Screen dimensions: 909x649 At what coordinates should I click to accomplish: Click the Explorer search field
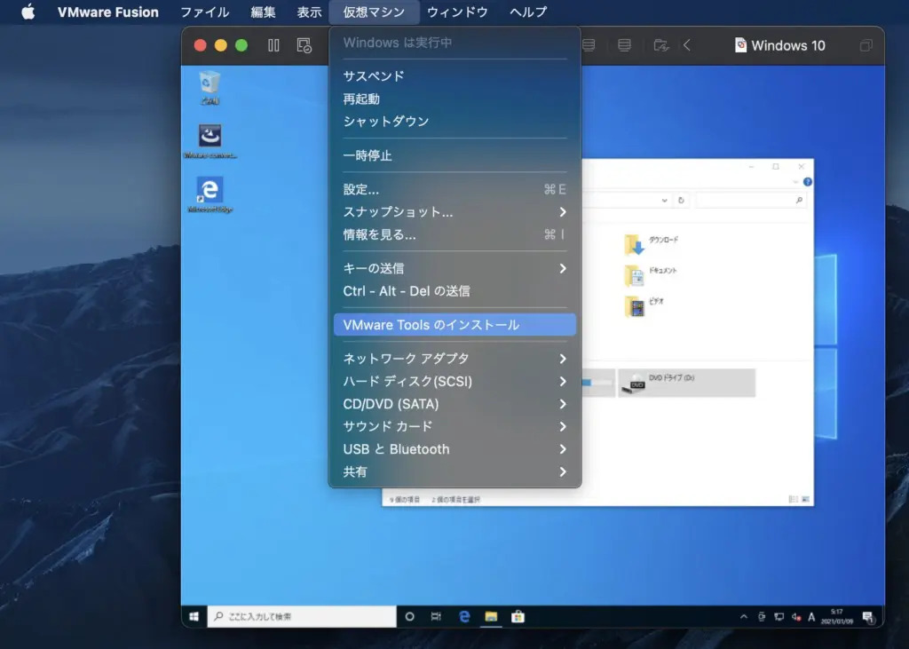point(750,200)
